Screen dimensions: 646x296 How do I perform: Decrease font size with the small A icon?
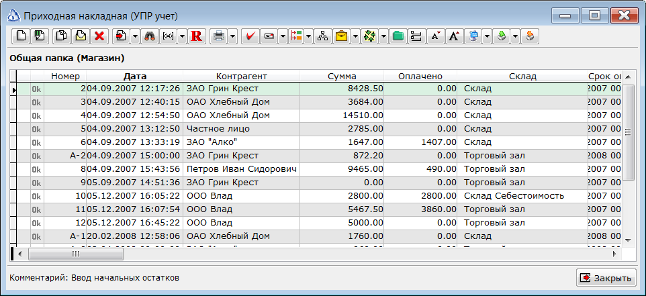[x=435, y=36]
